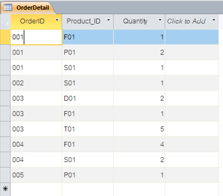Click the OrderID cell being edited in first row

[x=36, y=37]
